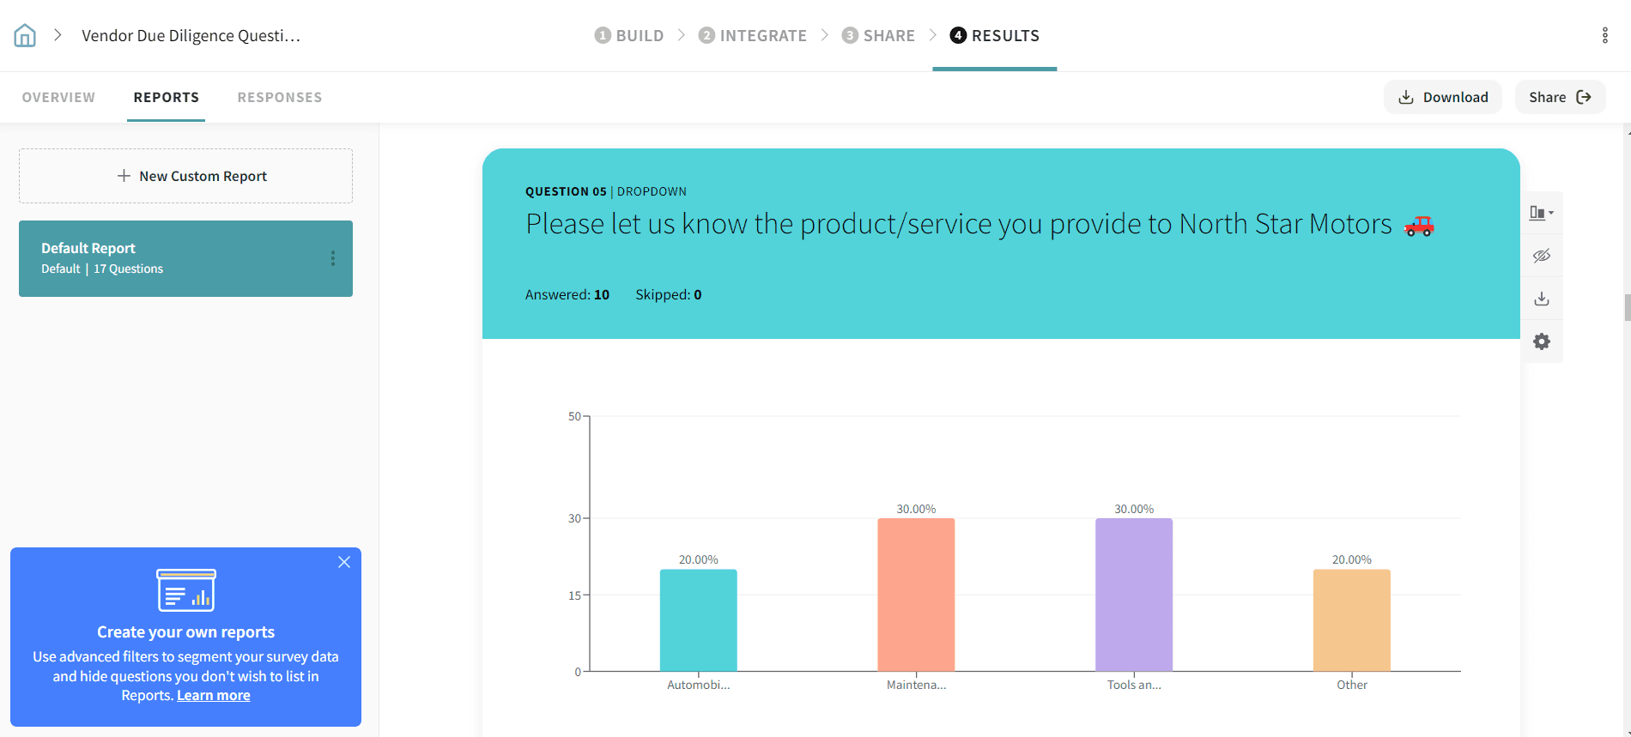Open the Learn more link

point(214,696)
